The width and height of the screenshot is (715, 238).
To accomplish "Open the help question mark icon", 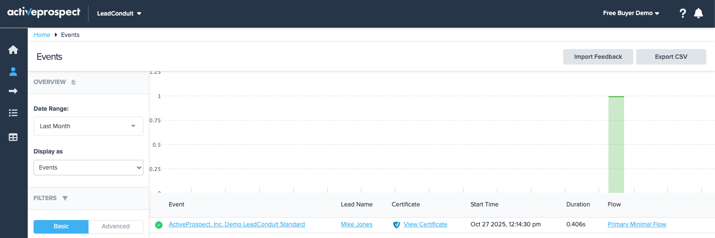I will coord(683,14).
